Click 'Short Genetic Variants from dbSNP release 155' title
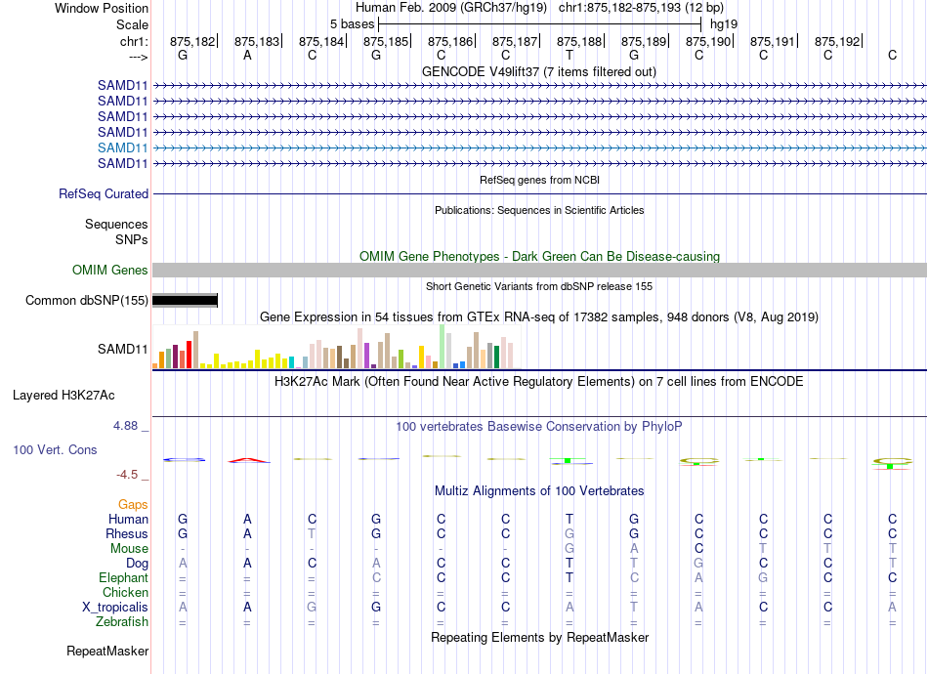Viewport: 928px width, 674px height. point(539,286)
